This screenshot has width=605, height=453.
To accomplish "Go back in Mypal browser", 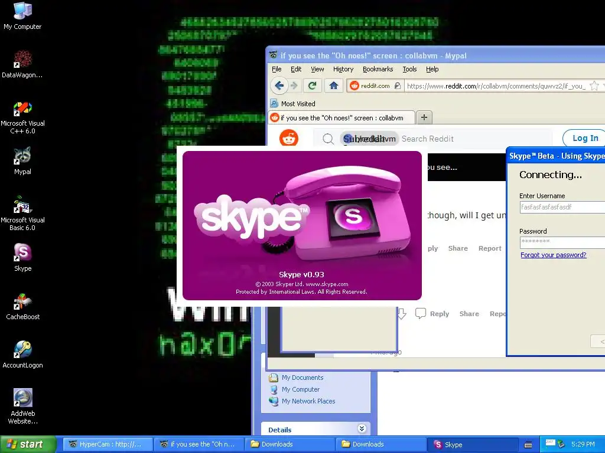I will click(x=279, y=86).
